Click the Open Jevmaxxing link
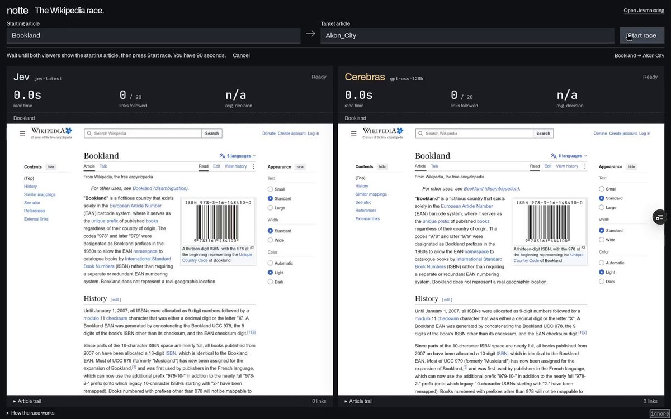 pos(644,11)
